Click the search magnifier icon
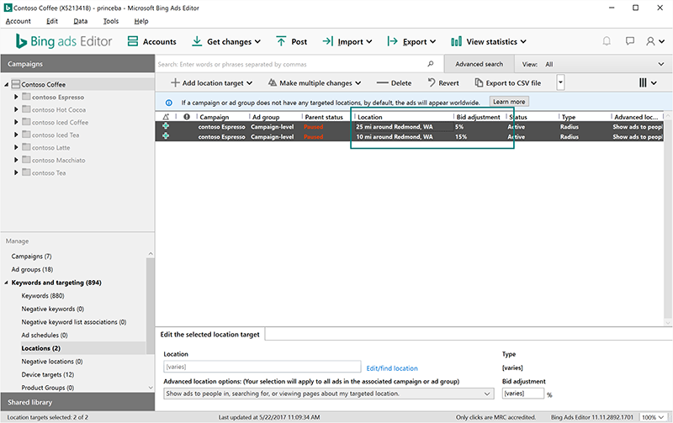This screenshot has width=673, height=423. pos(431,64)
